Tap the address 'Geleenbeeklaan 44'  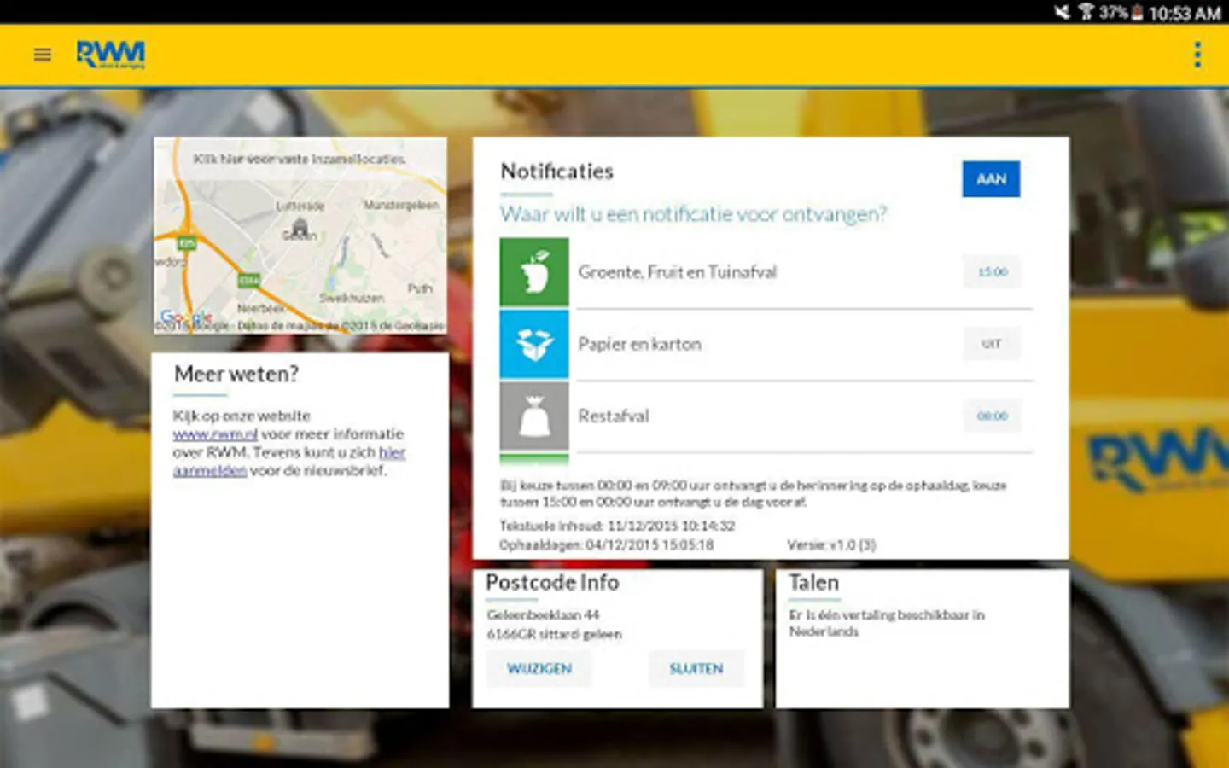point(543,614)
